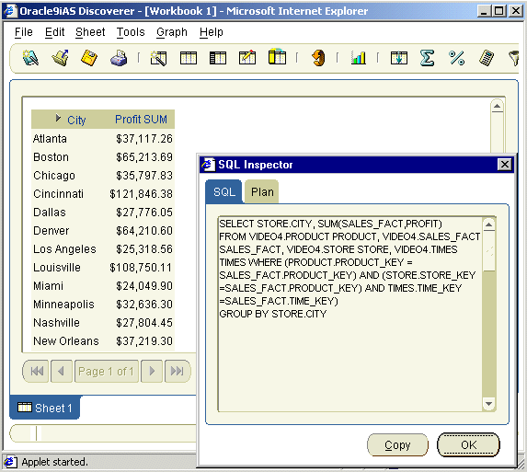This screenshot has height=472, width=527.
Task: Click the New Sheet wizard toolbar icon
Action: coord(158,58)
